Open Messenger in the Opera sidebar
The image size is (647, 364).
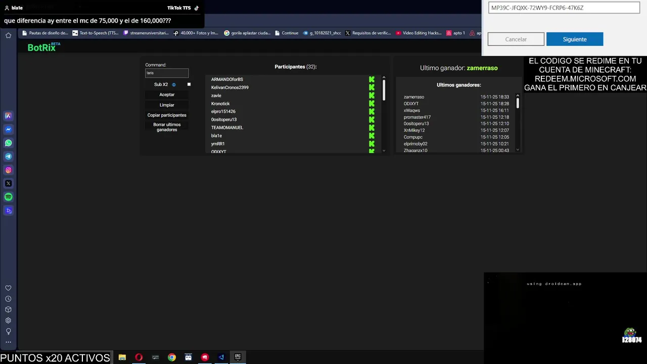[8, 129]
